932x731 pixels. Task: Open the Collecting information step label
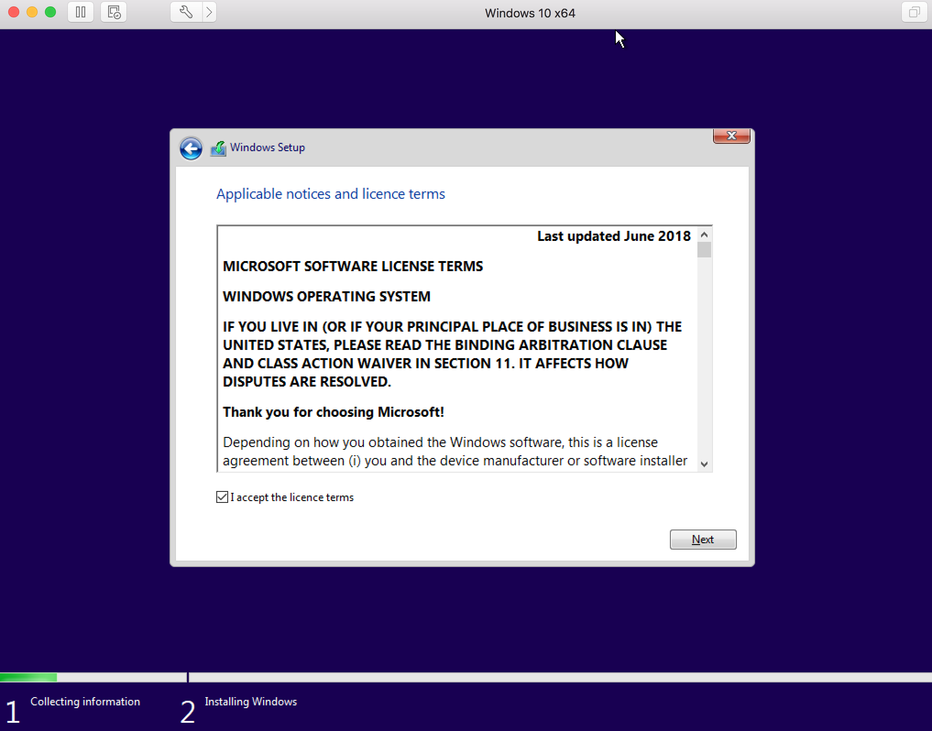[86, 702]
